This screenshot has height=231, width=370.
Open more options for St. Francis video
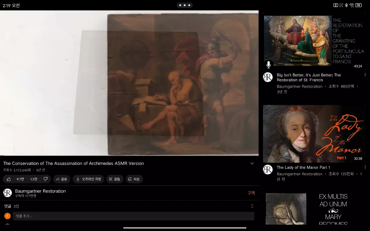365,75
